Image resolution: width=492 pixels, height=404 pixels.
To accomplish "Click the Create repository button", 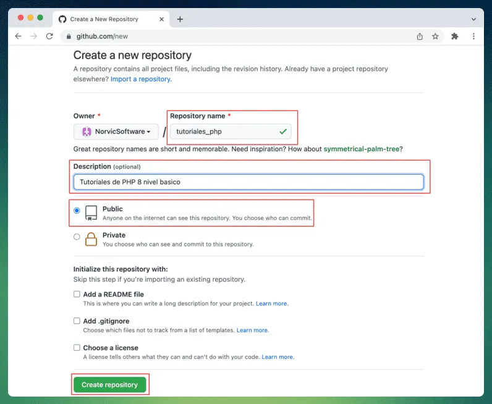I will pos(110,385).
